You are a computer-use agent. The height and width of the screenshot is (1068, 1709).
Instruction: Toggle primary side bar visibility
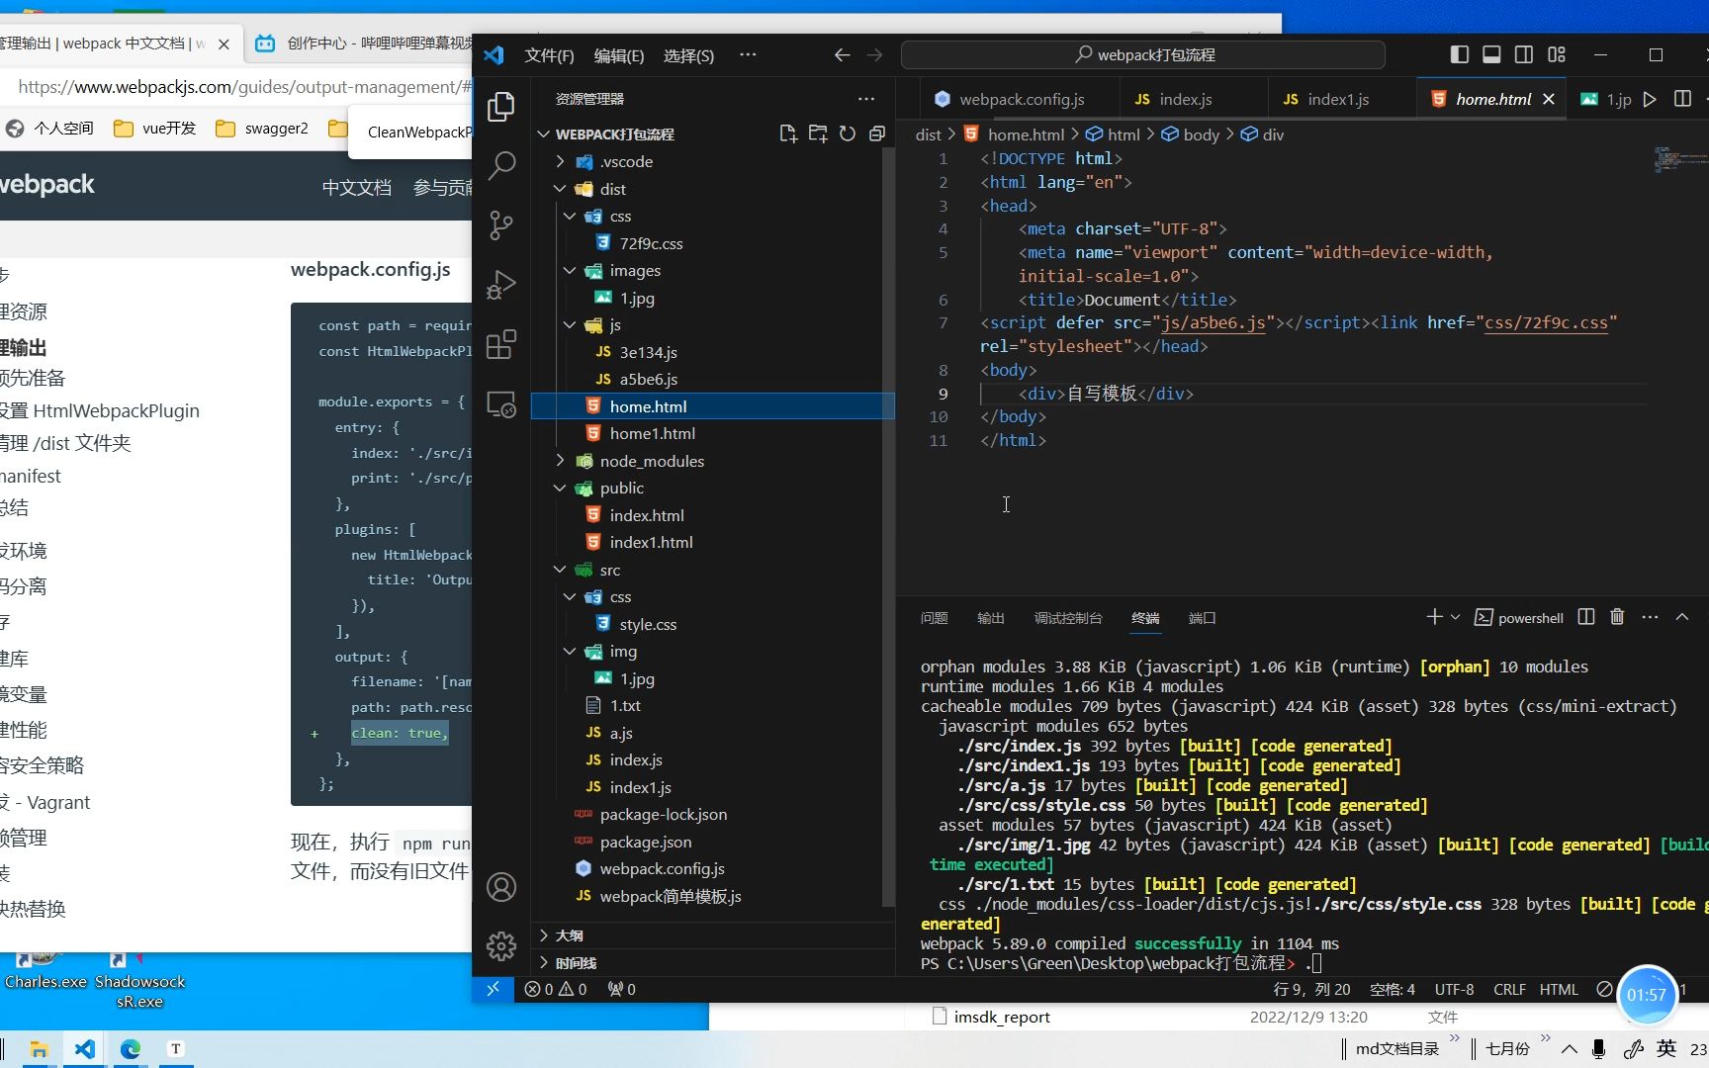coord(1459,55)
